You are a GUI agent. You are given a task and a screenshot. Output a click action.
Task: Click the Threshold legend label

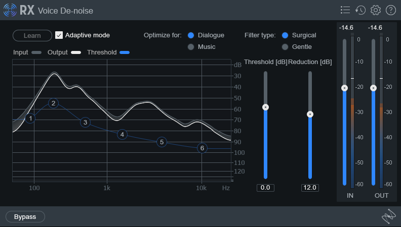(102, 52)
